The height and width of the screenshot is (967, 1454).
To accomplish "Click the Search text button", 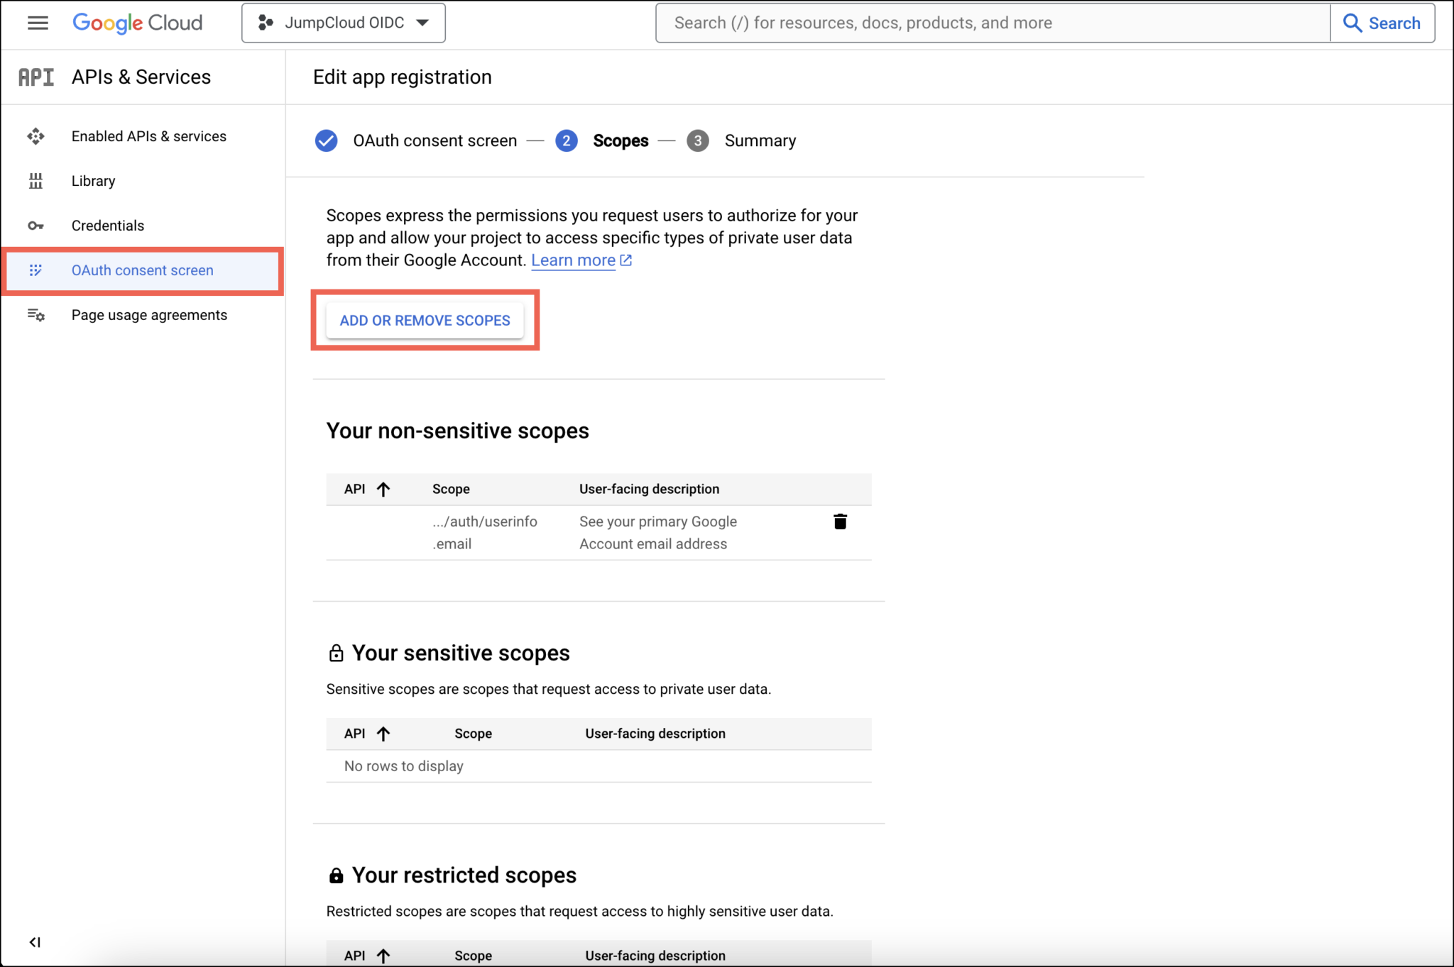I will 1394,23.
